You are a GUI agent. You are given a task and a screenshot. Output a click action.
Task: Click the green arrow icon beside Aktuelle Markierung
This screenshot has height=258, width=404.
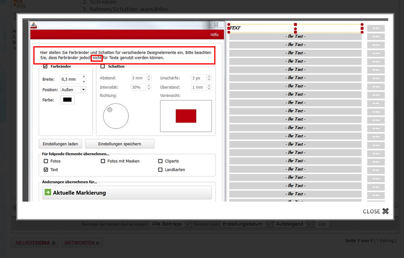click(x=48, y=192)
